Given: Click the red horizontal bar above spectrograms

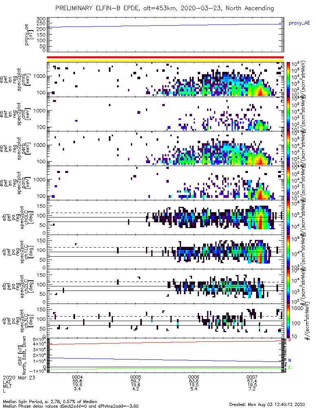Looking at the screenshot, I should click(165, 57).
